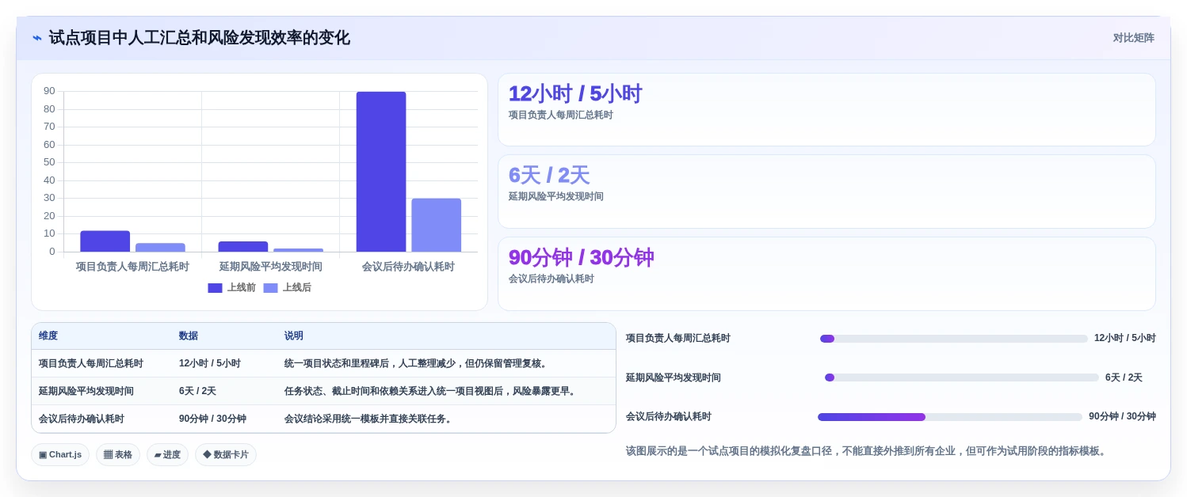Click the 表格 tag chip
1187x497 pixels.
[118, 455]
